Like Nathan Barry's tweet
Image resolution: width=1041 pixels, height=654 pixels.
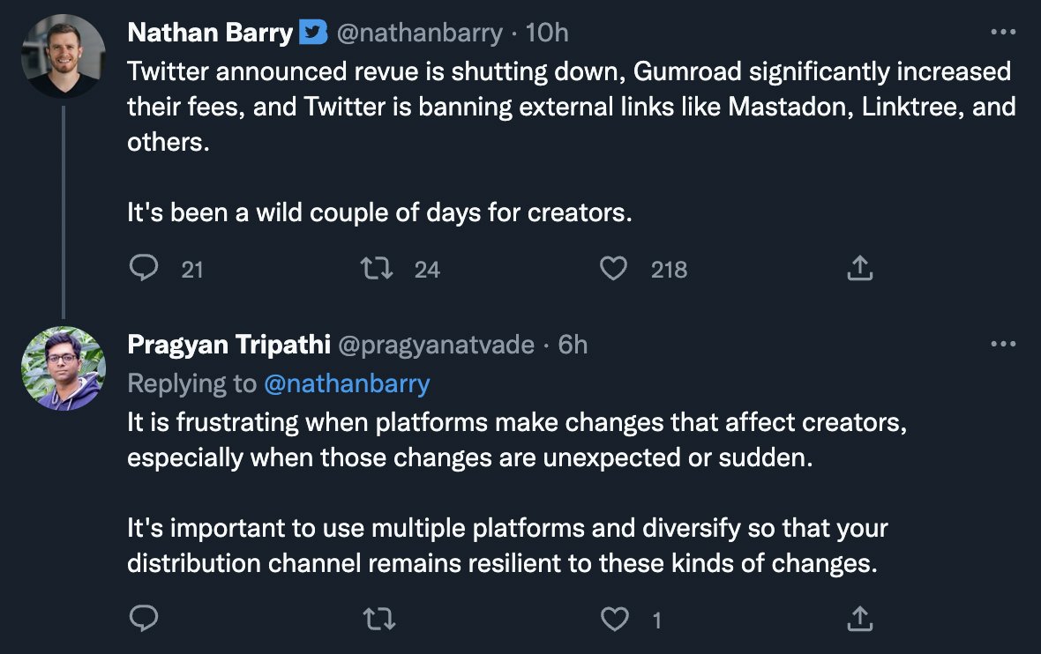(613, 268)
